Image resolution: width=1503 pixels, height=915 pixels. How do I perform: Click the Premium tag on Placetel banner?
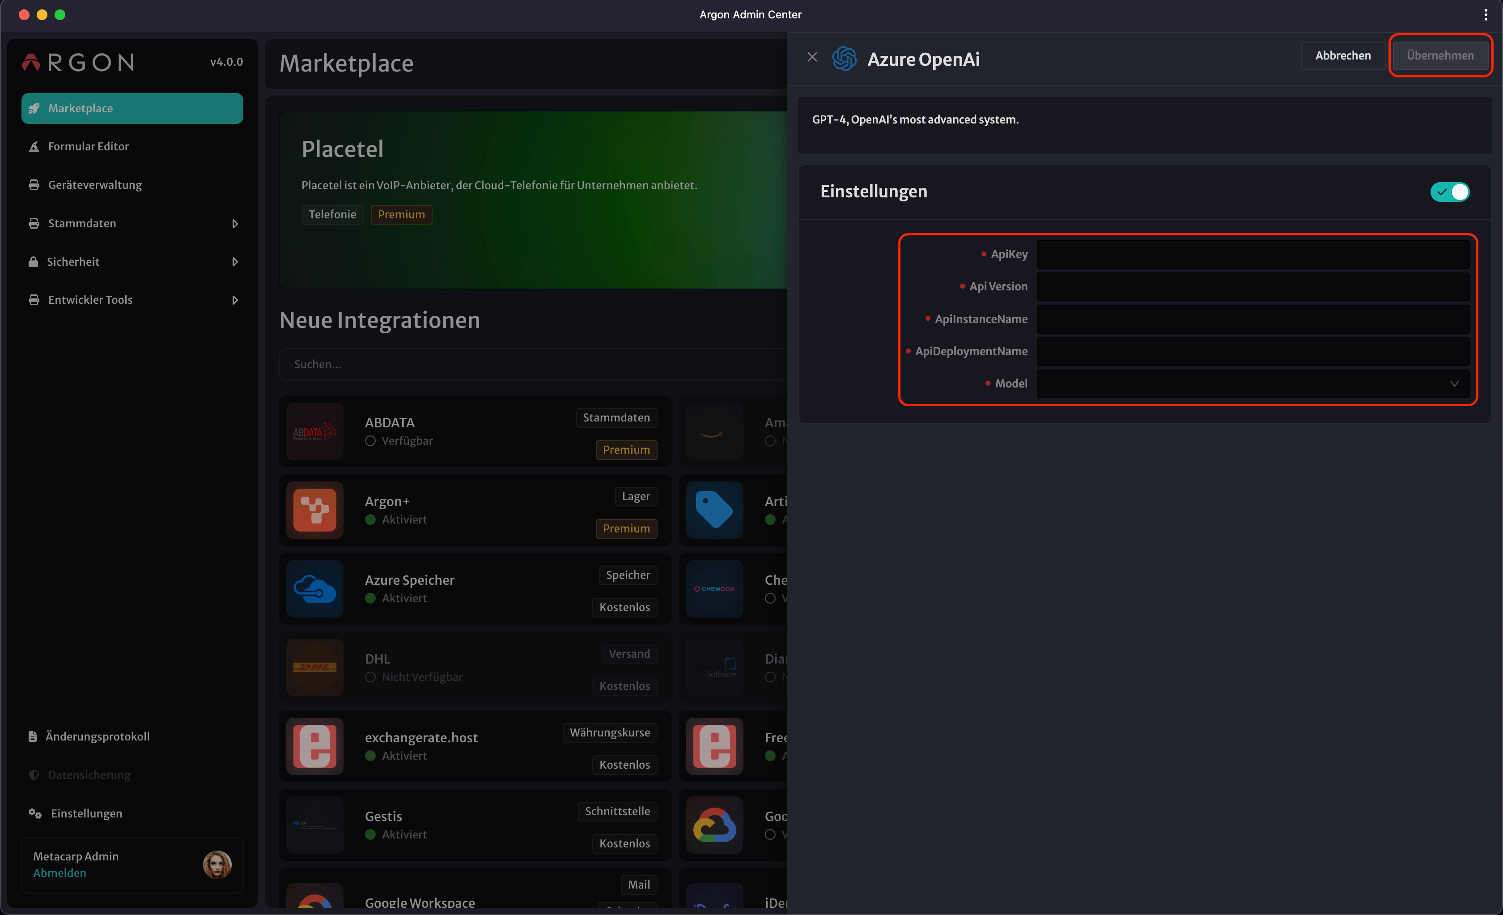click(401, 214)
